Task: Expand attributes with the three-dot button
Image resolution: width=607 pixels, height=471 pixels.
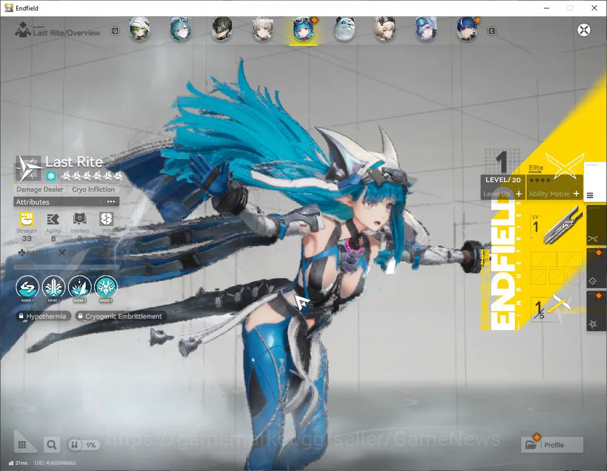Action: (110, 202)
